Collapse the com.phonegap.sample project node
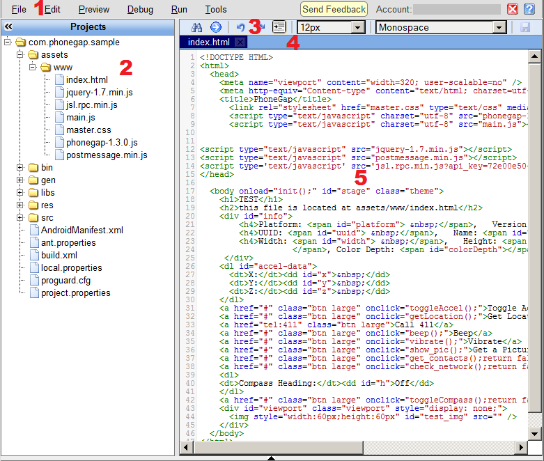 click(8, 42)
